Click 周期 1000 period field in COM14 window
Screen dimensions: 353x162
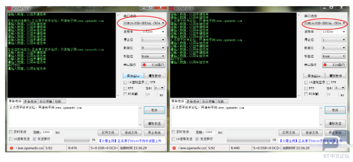click(209, 132)
